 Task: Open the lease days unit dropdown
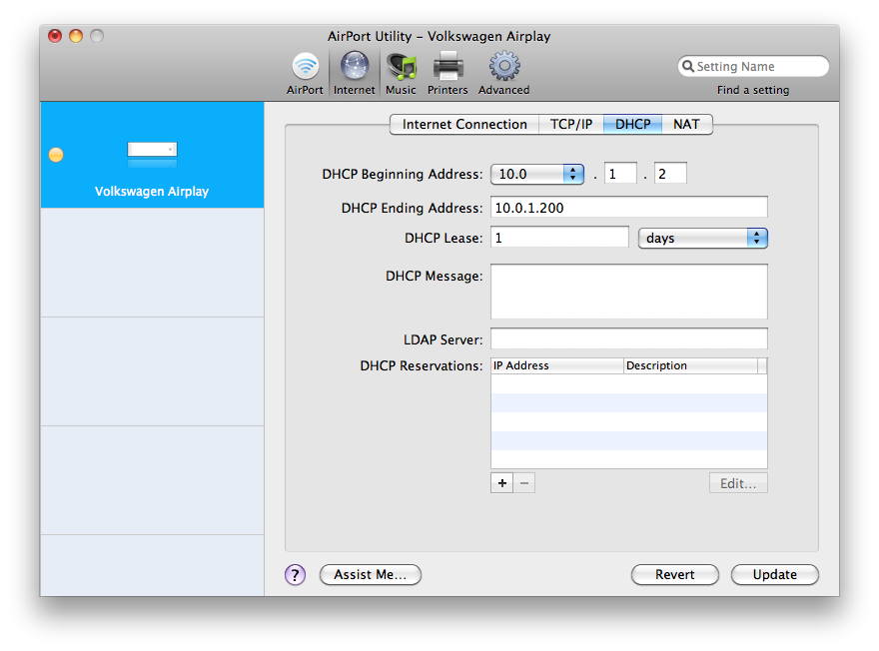[702, 238]
